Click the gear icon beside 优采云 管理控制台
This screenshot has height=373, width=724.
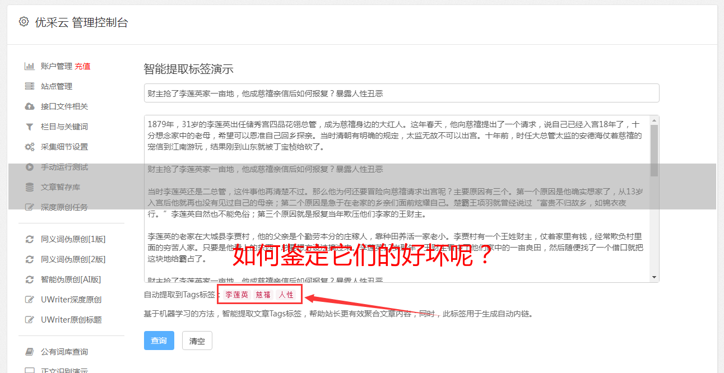(24, 22)
